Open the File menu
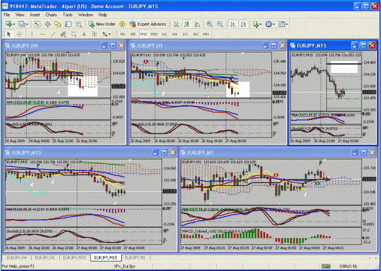This screenshot has width=381, height=271. pos(7,15)
